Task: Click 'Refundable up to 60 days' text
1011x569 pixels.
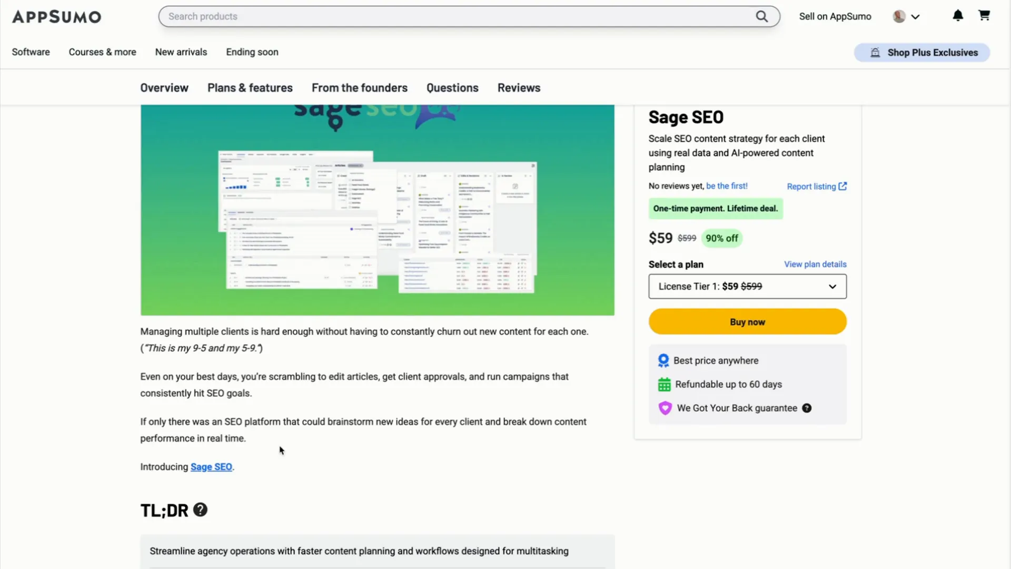Action: 728,385
